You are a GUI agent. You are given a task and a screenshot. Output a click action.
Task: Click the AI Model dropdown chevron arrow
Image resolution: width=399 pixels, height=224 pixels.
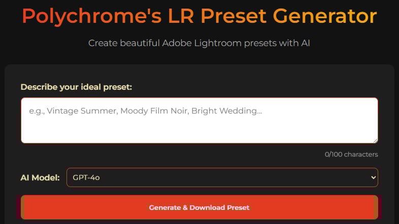pyautogui.click(x=374, y=177)
